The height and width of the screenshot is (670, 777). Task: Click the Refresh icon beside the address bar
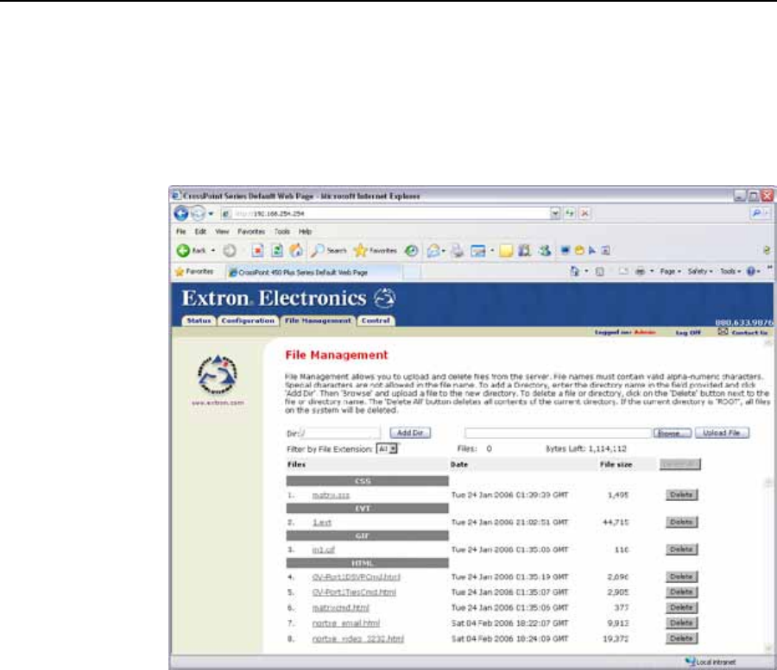click(571, 211)
